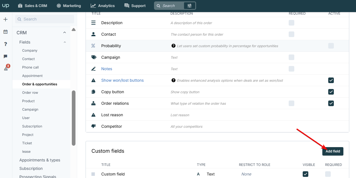356x178 pixels.
Task: Click the sidebar vertical scrollbar thumb
Action: click(x=74, y=118)
